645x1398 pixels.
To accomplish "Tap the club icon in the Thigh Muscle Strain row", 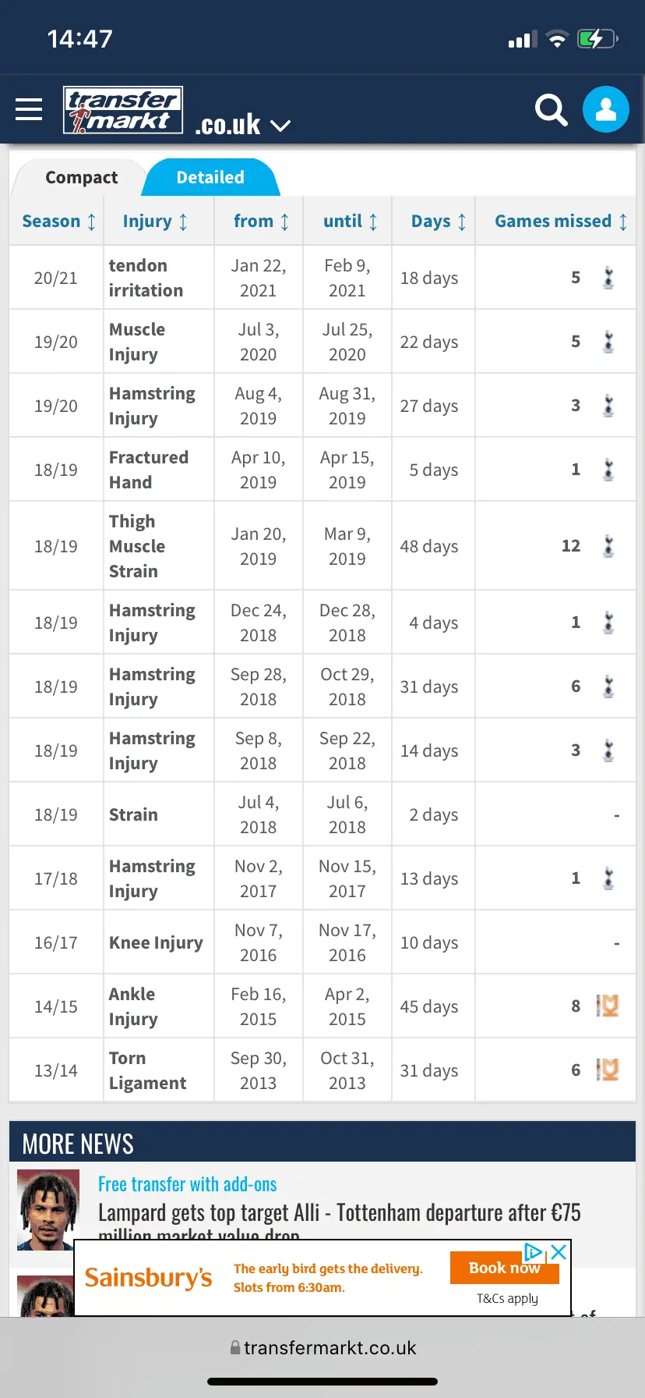I will (608, 546).
